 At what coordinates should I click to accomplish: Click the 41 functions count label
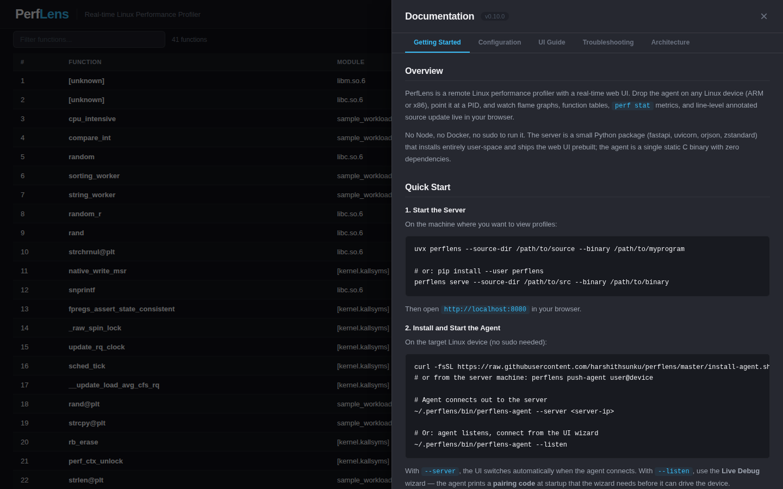coord(189,40)
